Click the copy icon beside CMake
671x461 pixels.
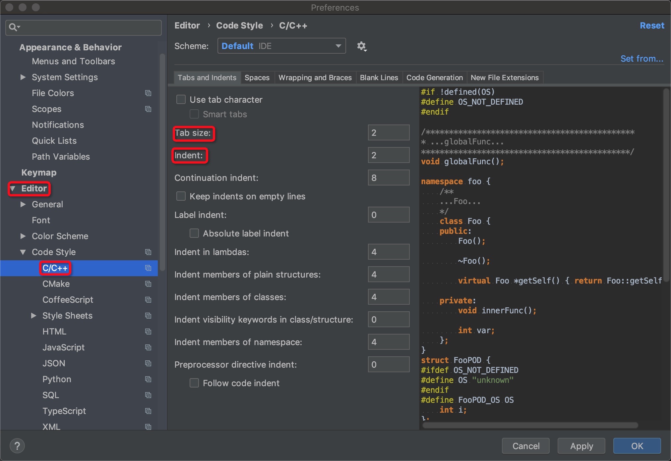[148, 284]
